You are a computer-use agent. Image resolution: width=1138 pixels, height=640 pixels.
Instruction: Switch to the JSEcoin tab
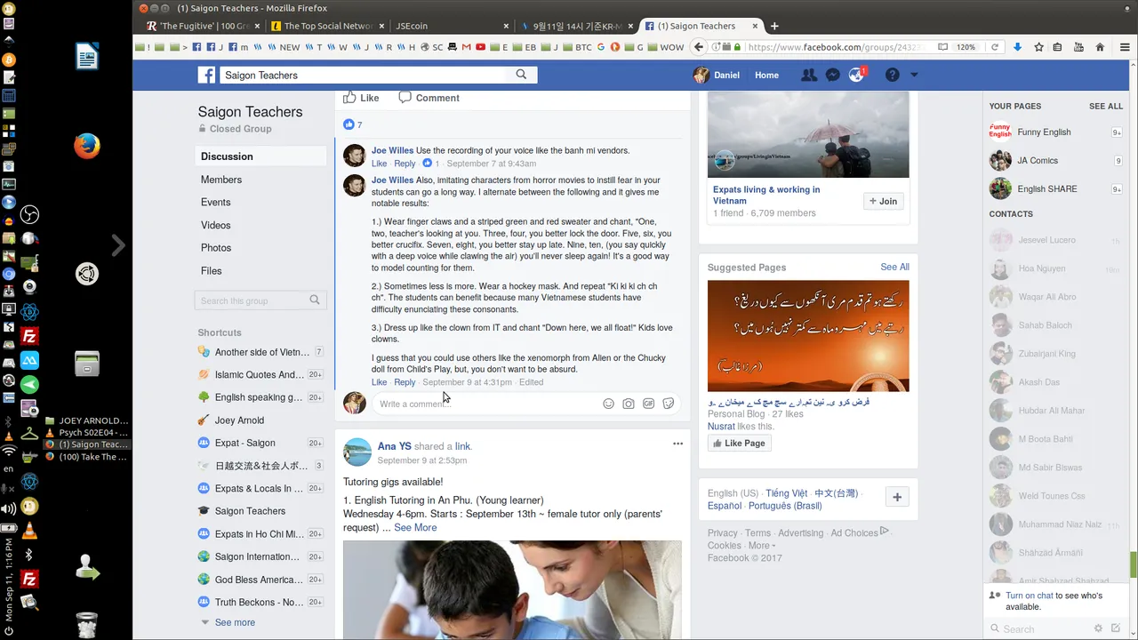[452, 26]
